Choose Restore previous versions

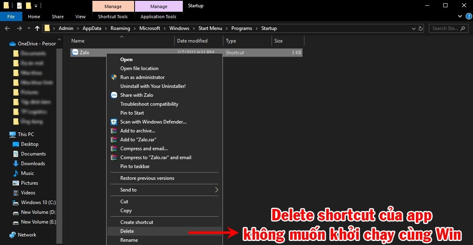coord(165,178)
